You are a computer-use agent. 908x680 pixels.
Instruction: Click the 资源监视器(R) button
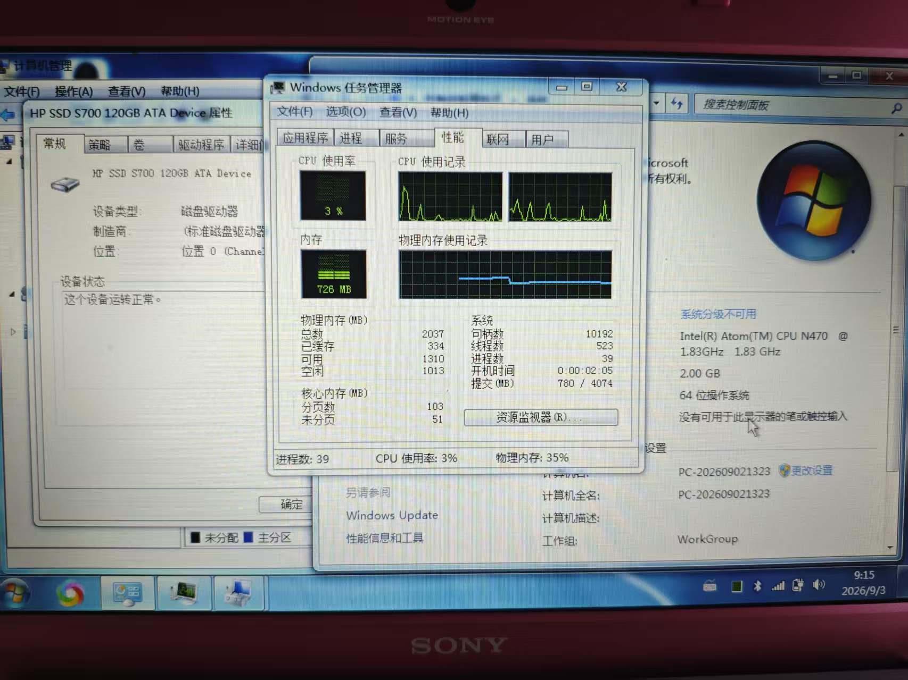pyautogui.click(x=541, y=417)
